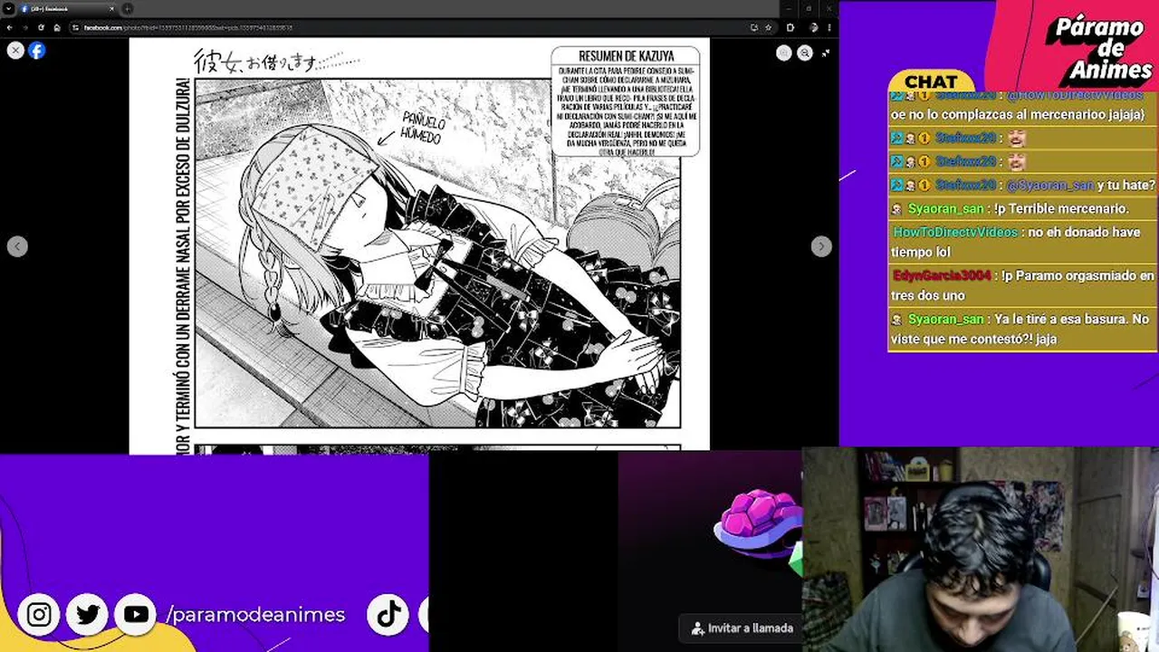Close the Facebook browser tab
The height and width of the screenshot is (652, 1159).
112,9
